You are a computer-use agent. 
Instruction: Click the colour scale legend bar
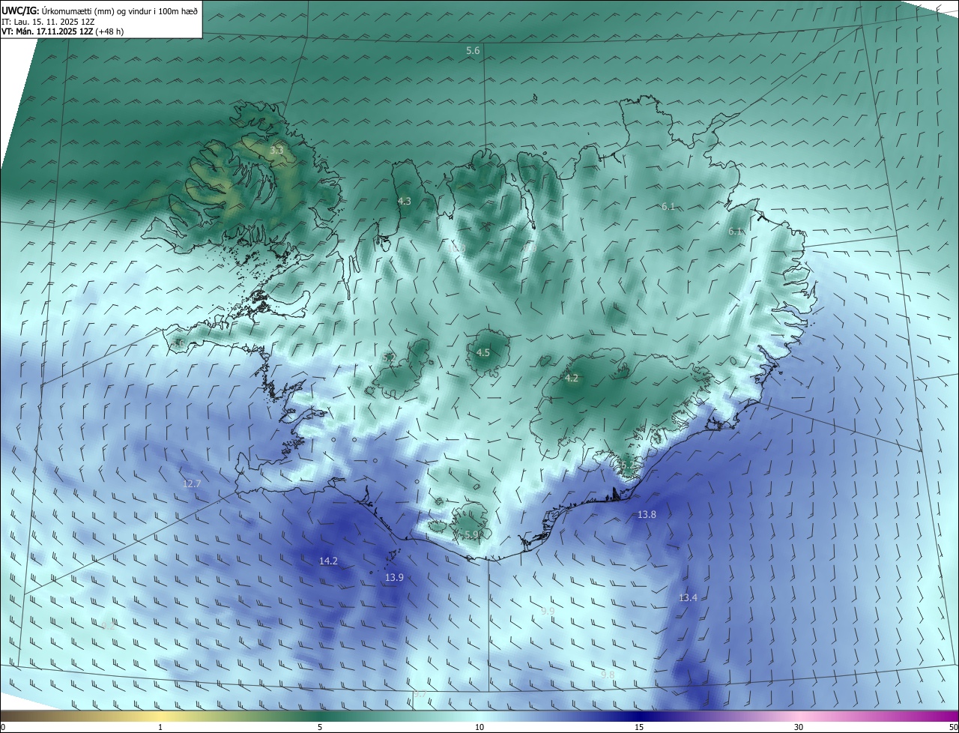click(479, 716)
